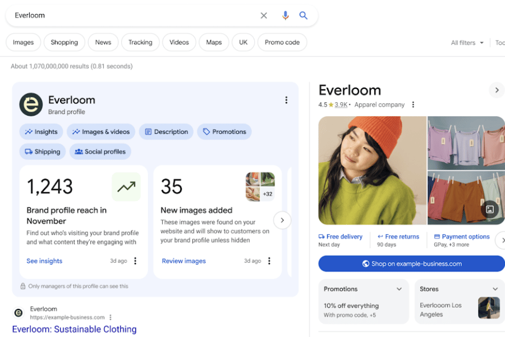Select the Promo code filter chip

(282, 42)
